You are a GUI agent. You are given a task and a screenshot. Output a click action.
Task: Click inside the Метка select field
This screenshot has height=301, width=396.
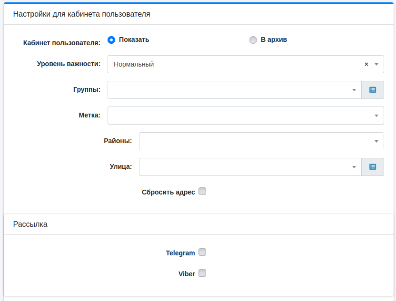[238, 116]
